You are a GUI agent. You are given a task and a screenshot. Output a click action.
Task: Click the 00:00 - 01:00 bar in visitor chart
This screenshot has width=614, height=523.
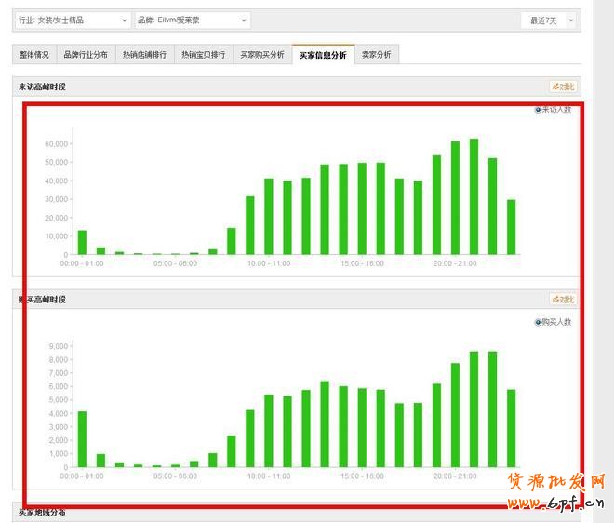pos(82,242)
